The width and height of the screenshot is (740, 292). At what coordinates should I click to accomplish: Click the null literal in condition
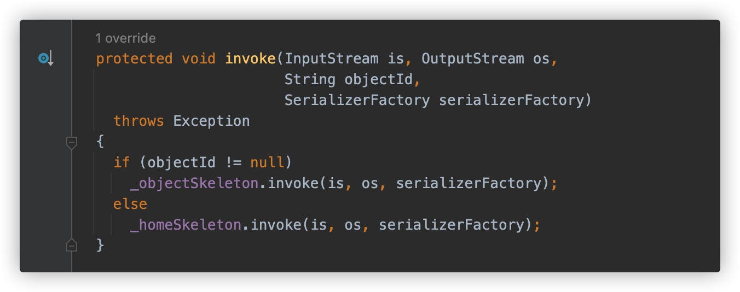click(x=267, y=162)
